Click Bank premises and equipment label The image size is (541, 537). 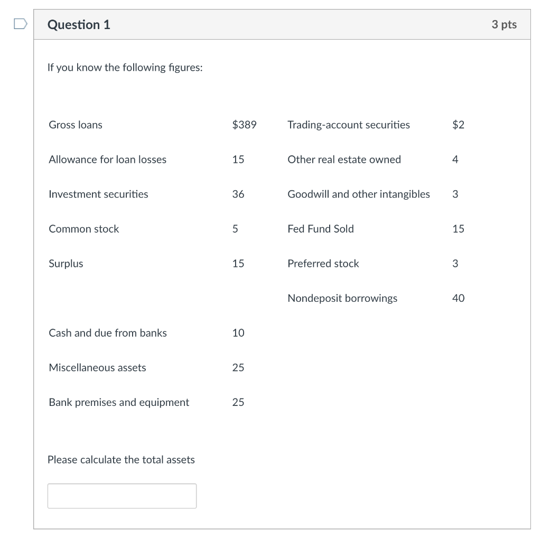[x=119, y=402]
